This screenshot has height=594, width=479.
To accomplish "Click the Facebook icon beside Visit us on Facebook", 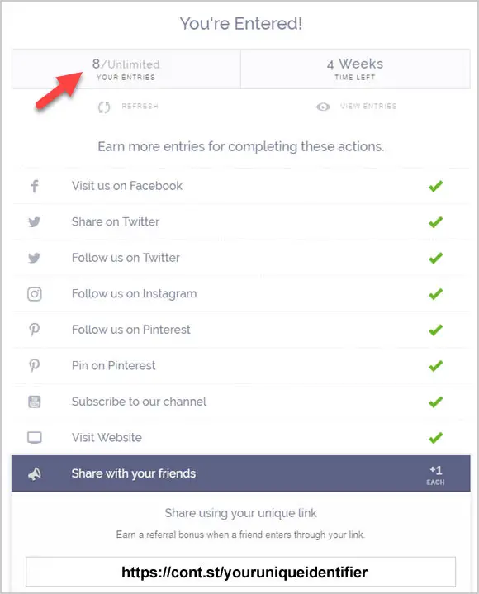I will [35, 186].
